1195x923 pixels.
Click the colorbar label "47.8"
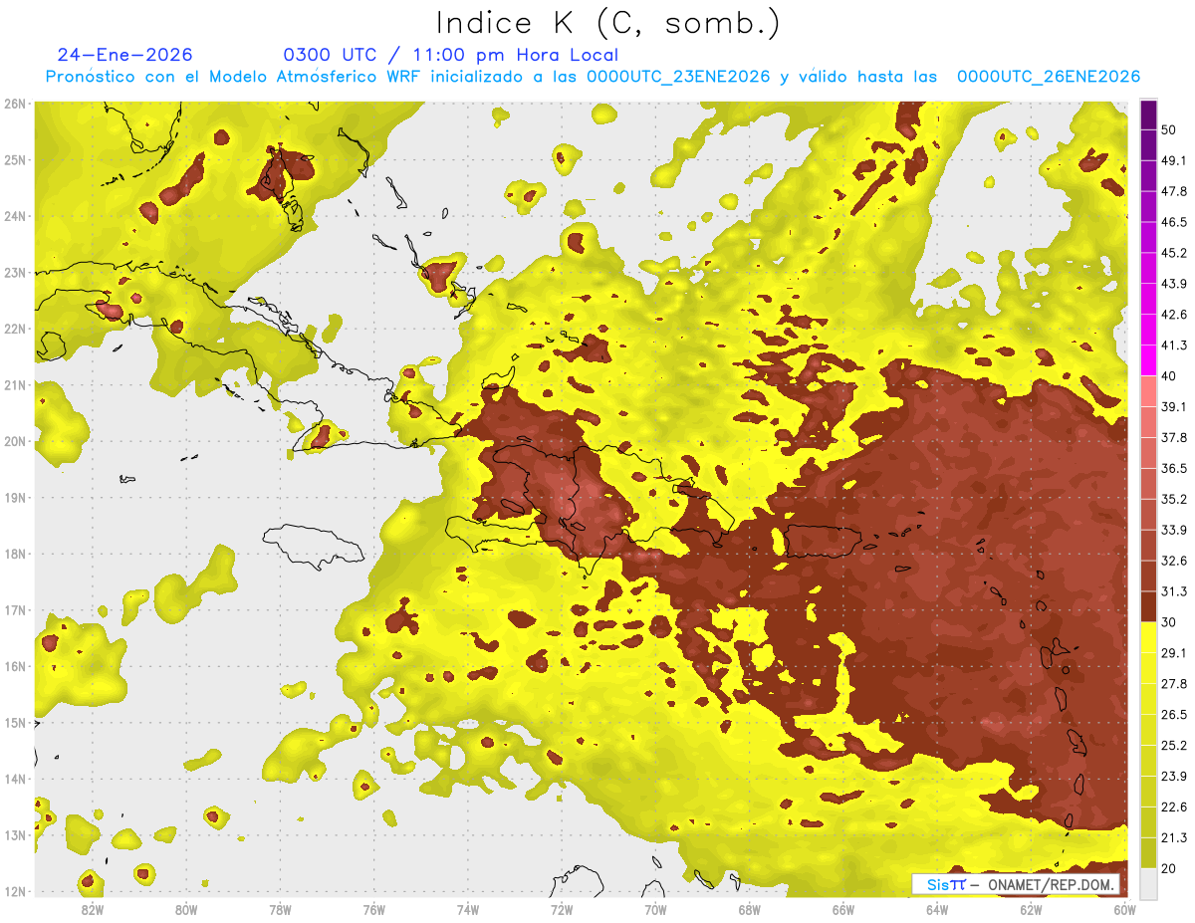(x=1174, y=191)
